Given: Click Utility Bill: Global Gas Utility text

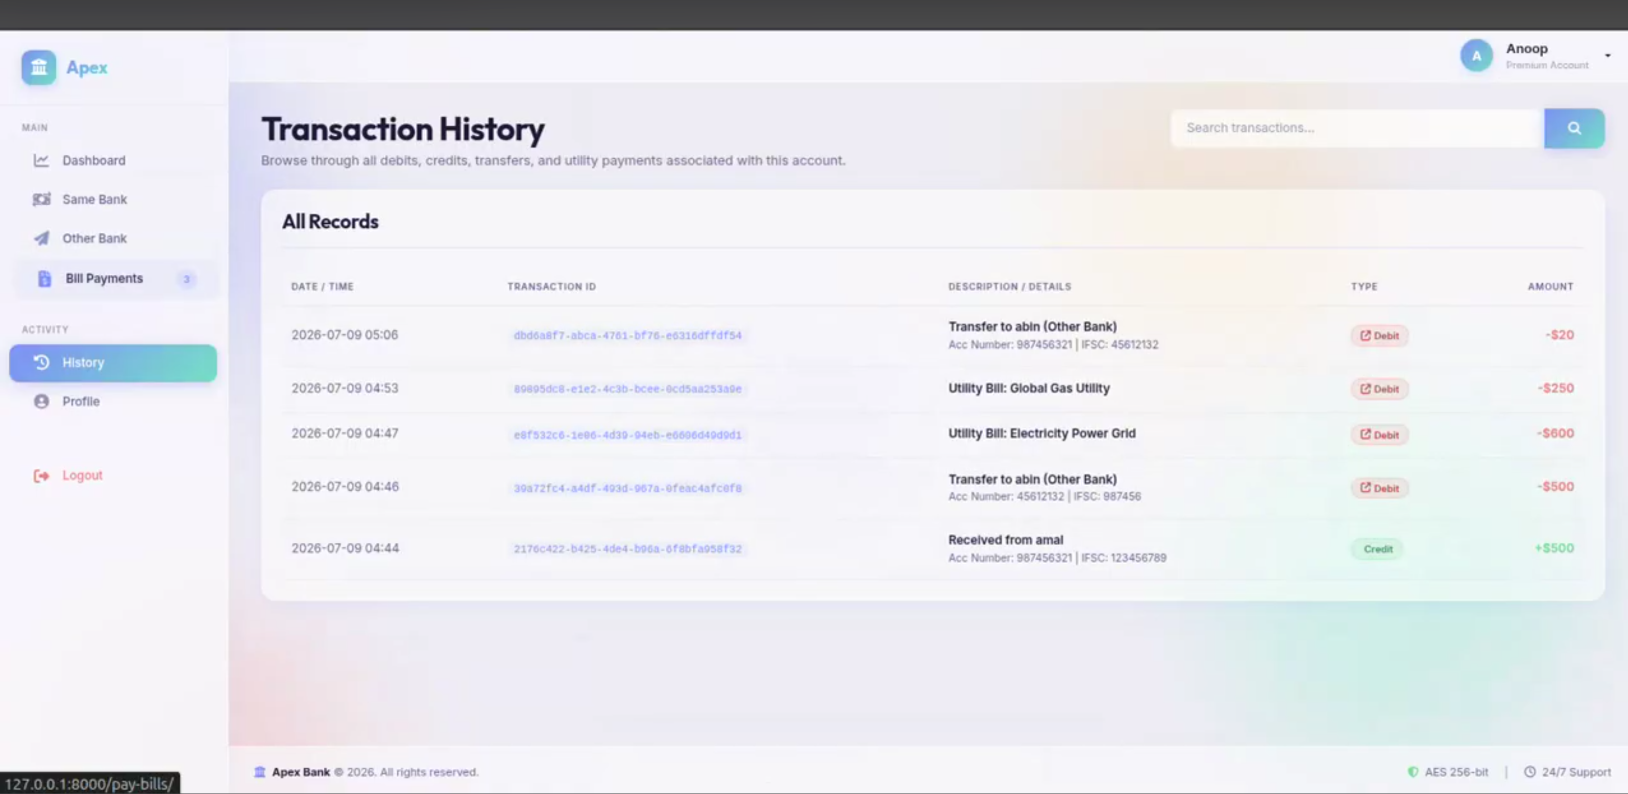Looking at the screenshot, I should tap(1029, 388).
